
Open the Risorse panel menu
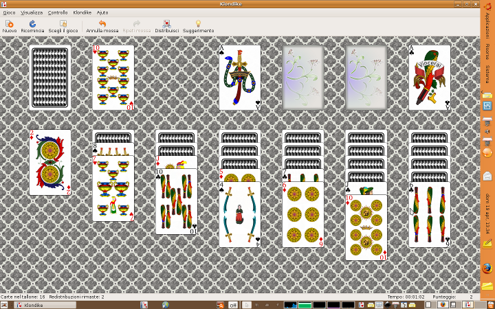click(487, 52)
